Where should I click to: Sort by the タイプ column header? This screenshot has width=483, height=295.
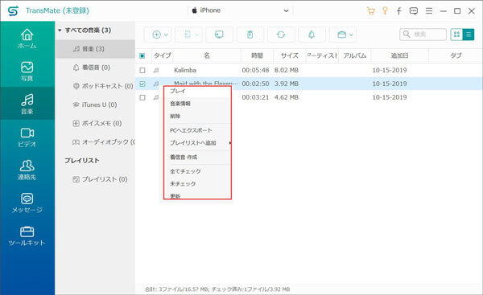163,55
